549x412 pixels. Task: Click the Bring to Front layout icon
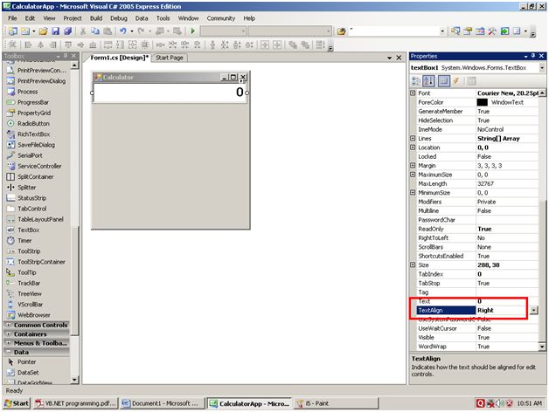293,45
